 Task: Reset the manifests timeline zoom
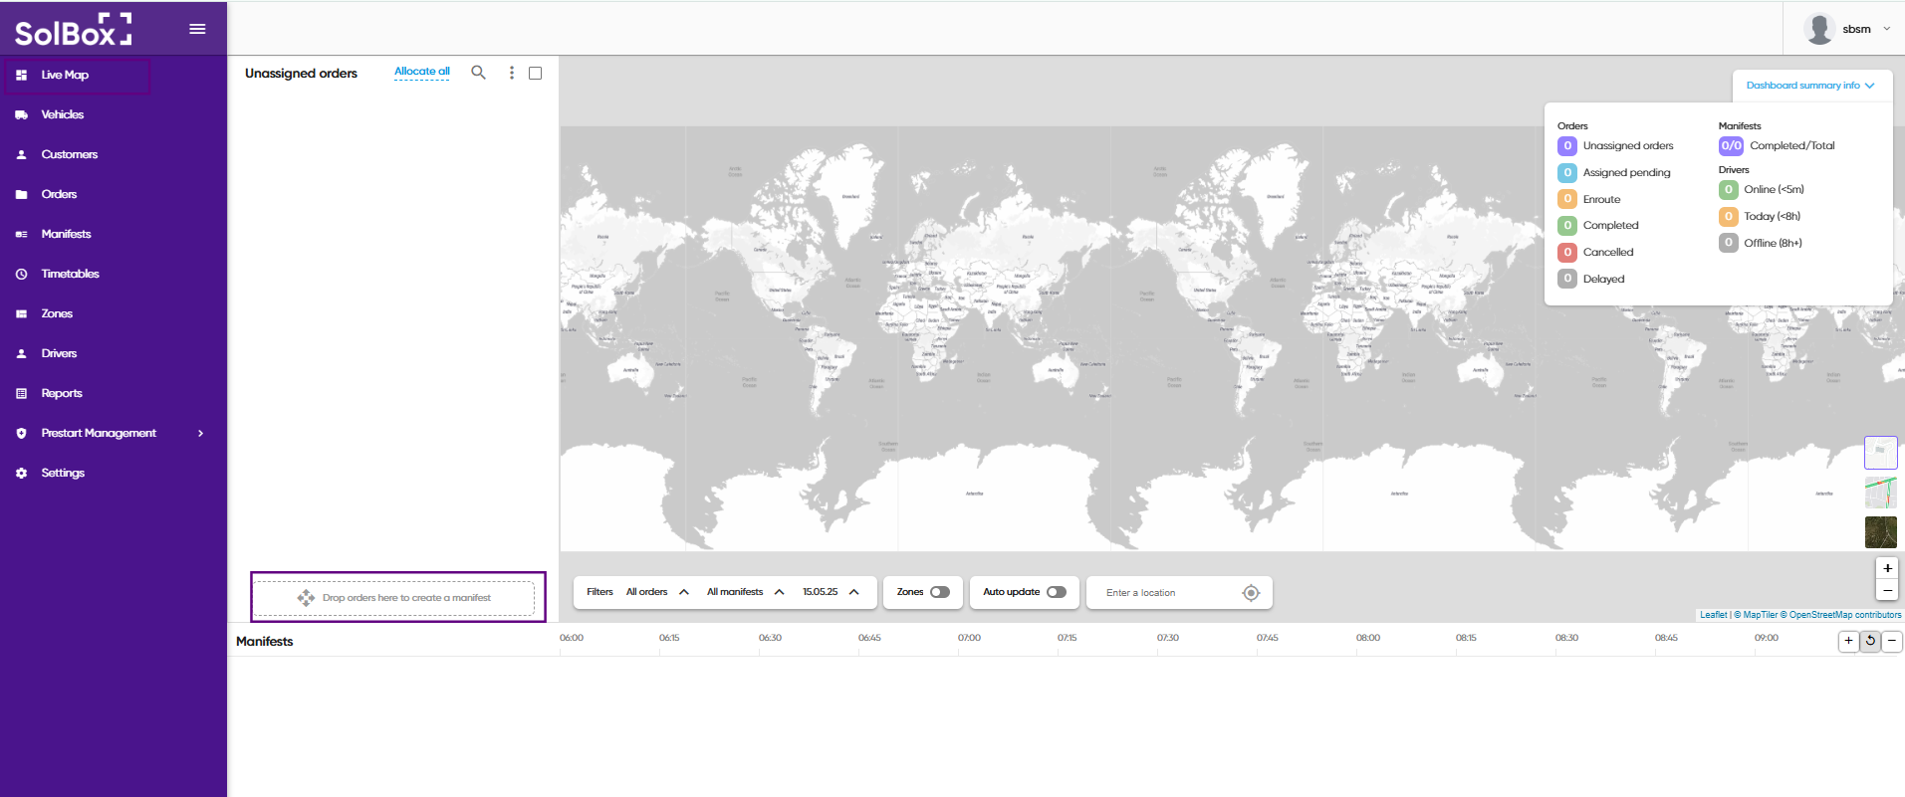point(1870,641)
